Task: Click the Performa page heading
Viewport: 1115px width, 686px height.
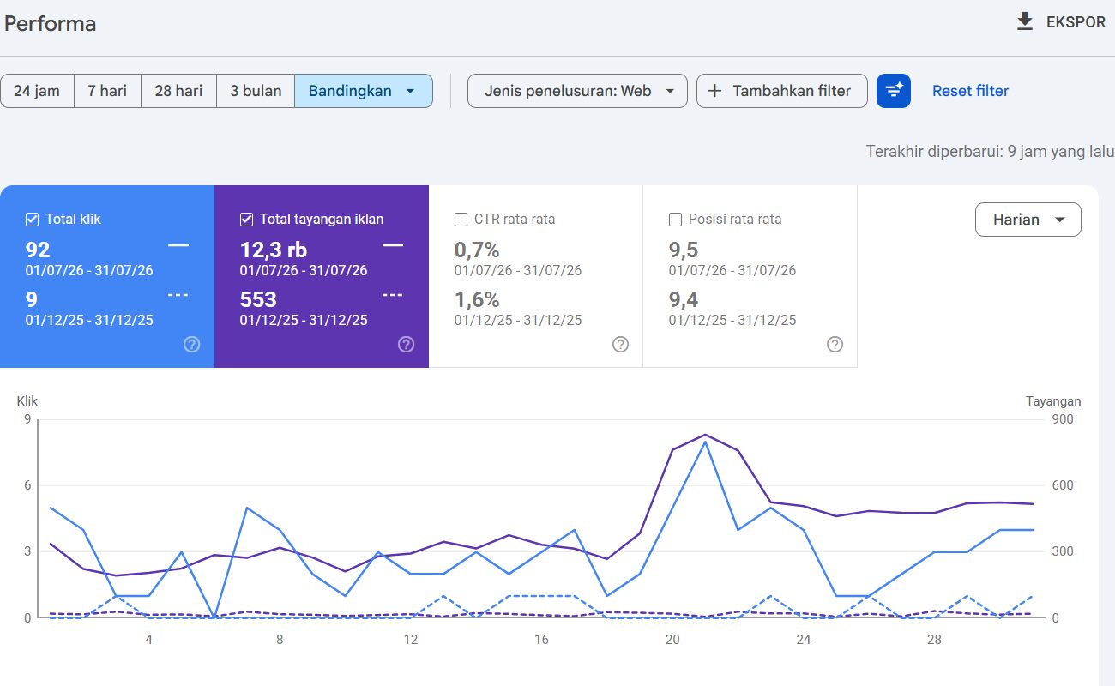Action: point(50,24)
